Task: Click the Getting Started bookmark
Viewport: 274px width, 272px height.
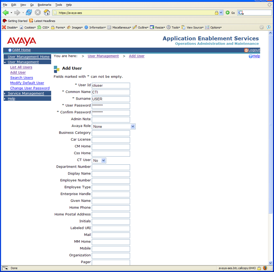Action: coord(15,21)
